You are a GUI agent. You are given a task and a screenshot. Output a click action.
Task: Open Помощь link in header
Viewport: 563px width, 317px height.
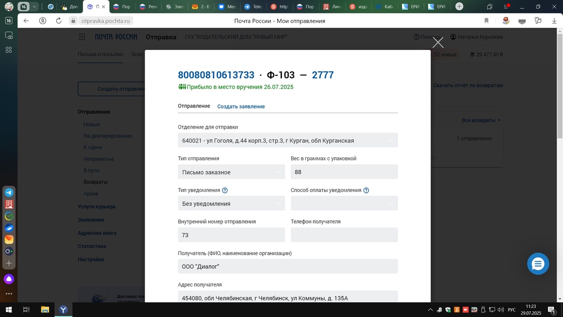(427, 37)
